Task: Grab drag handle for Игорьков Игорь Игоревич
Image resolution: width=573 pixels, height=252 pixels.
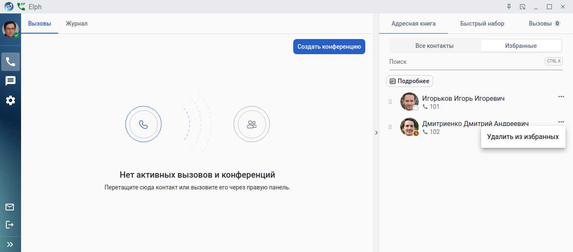Action: 390,102
